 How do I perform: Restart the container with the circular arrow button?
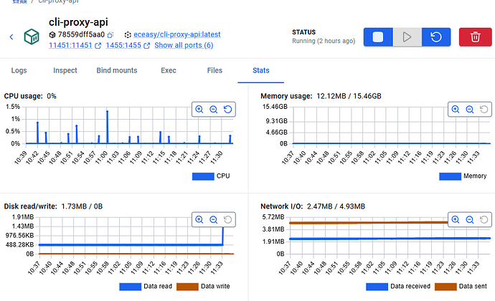[x=436, y=37]
